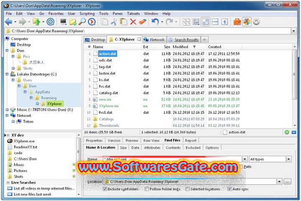Click the browse button beside Location
Viewport: 301px width, 201px height.
(287, 182)
